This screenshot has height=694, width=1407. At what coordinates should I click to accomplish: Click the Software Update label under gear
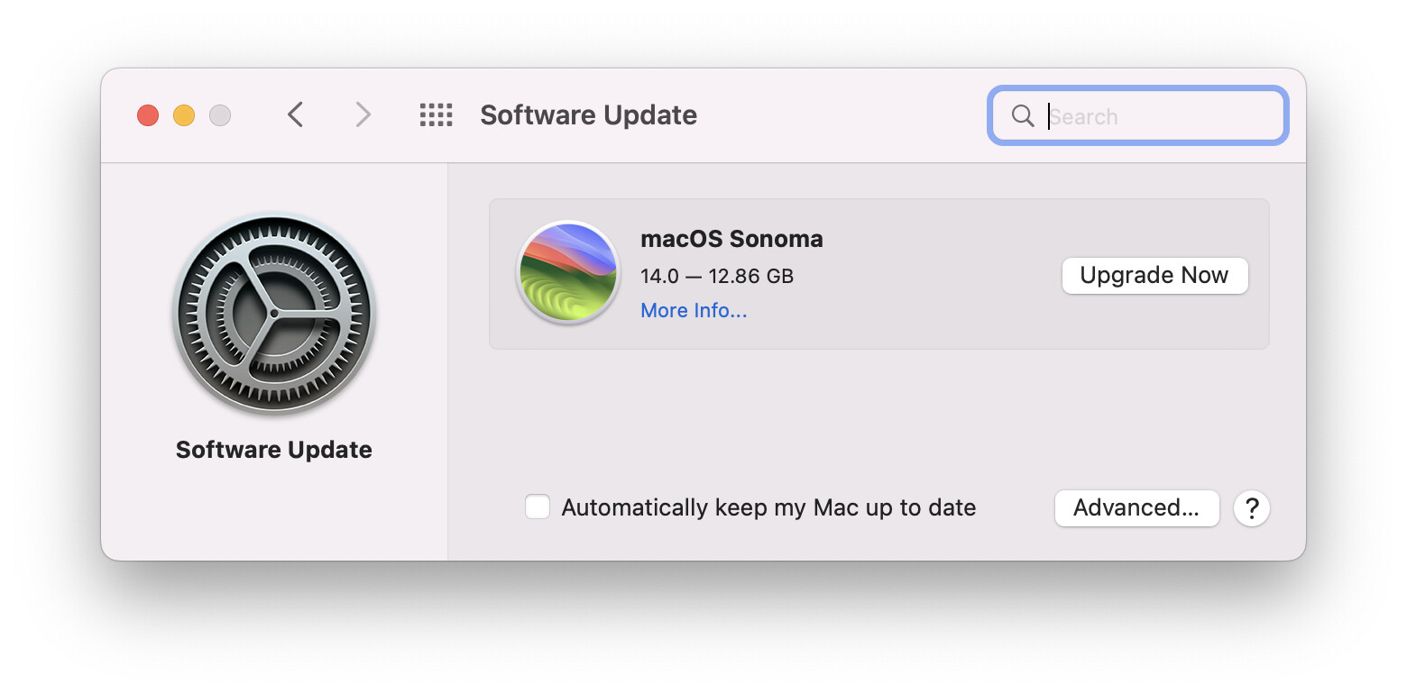pyautogui.click(x=274, y=450)
